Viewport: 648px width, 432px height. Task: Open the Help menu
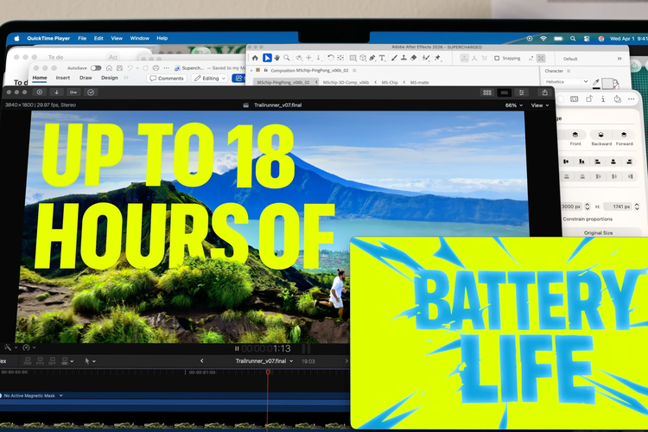point(162,38)
